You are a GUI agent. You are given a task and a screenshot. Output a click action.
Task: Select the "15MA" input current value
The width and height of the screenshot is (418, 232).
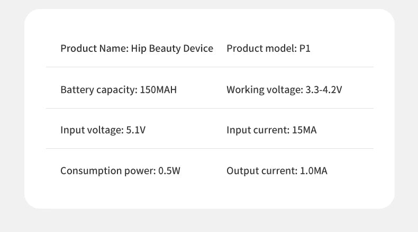[304, 130]
